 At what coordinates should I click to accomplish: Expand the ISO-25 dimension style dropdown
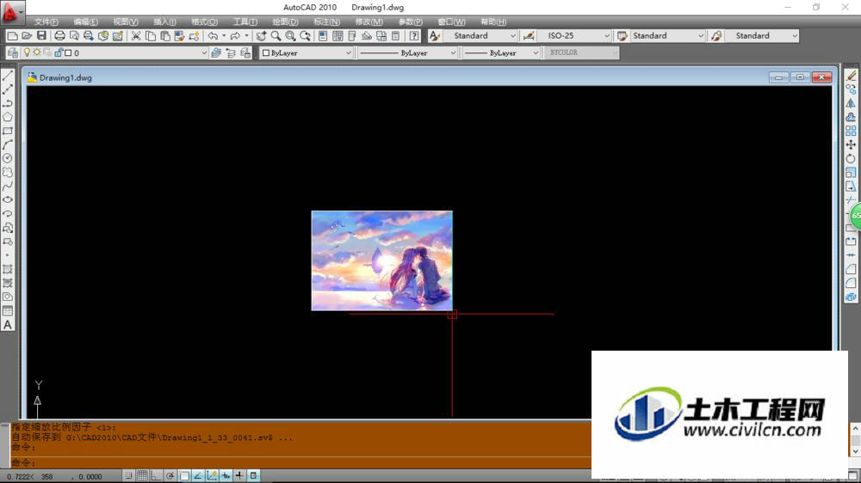607,35
